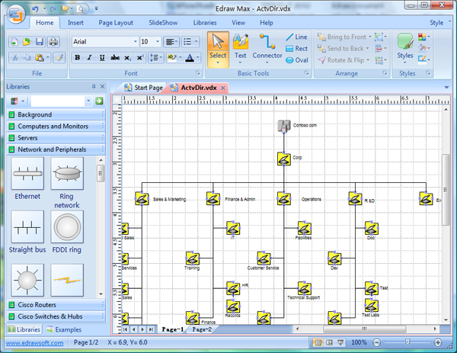Open the Page Layout ribbon tab
457x353 pixels.
click(116, 23)
